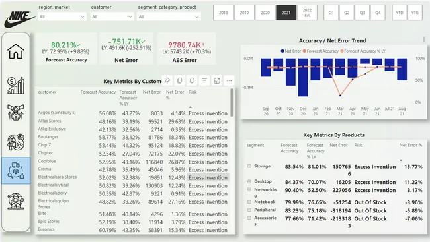Set alert with the bell icon
This screenshot has width=430, height=242.
[x=192, y=80]
